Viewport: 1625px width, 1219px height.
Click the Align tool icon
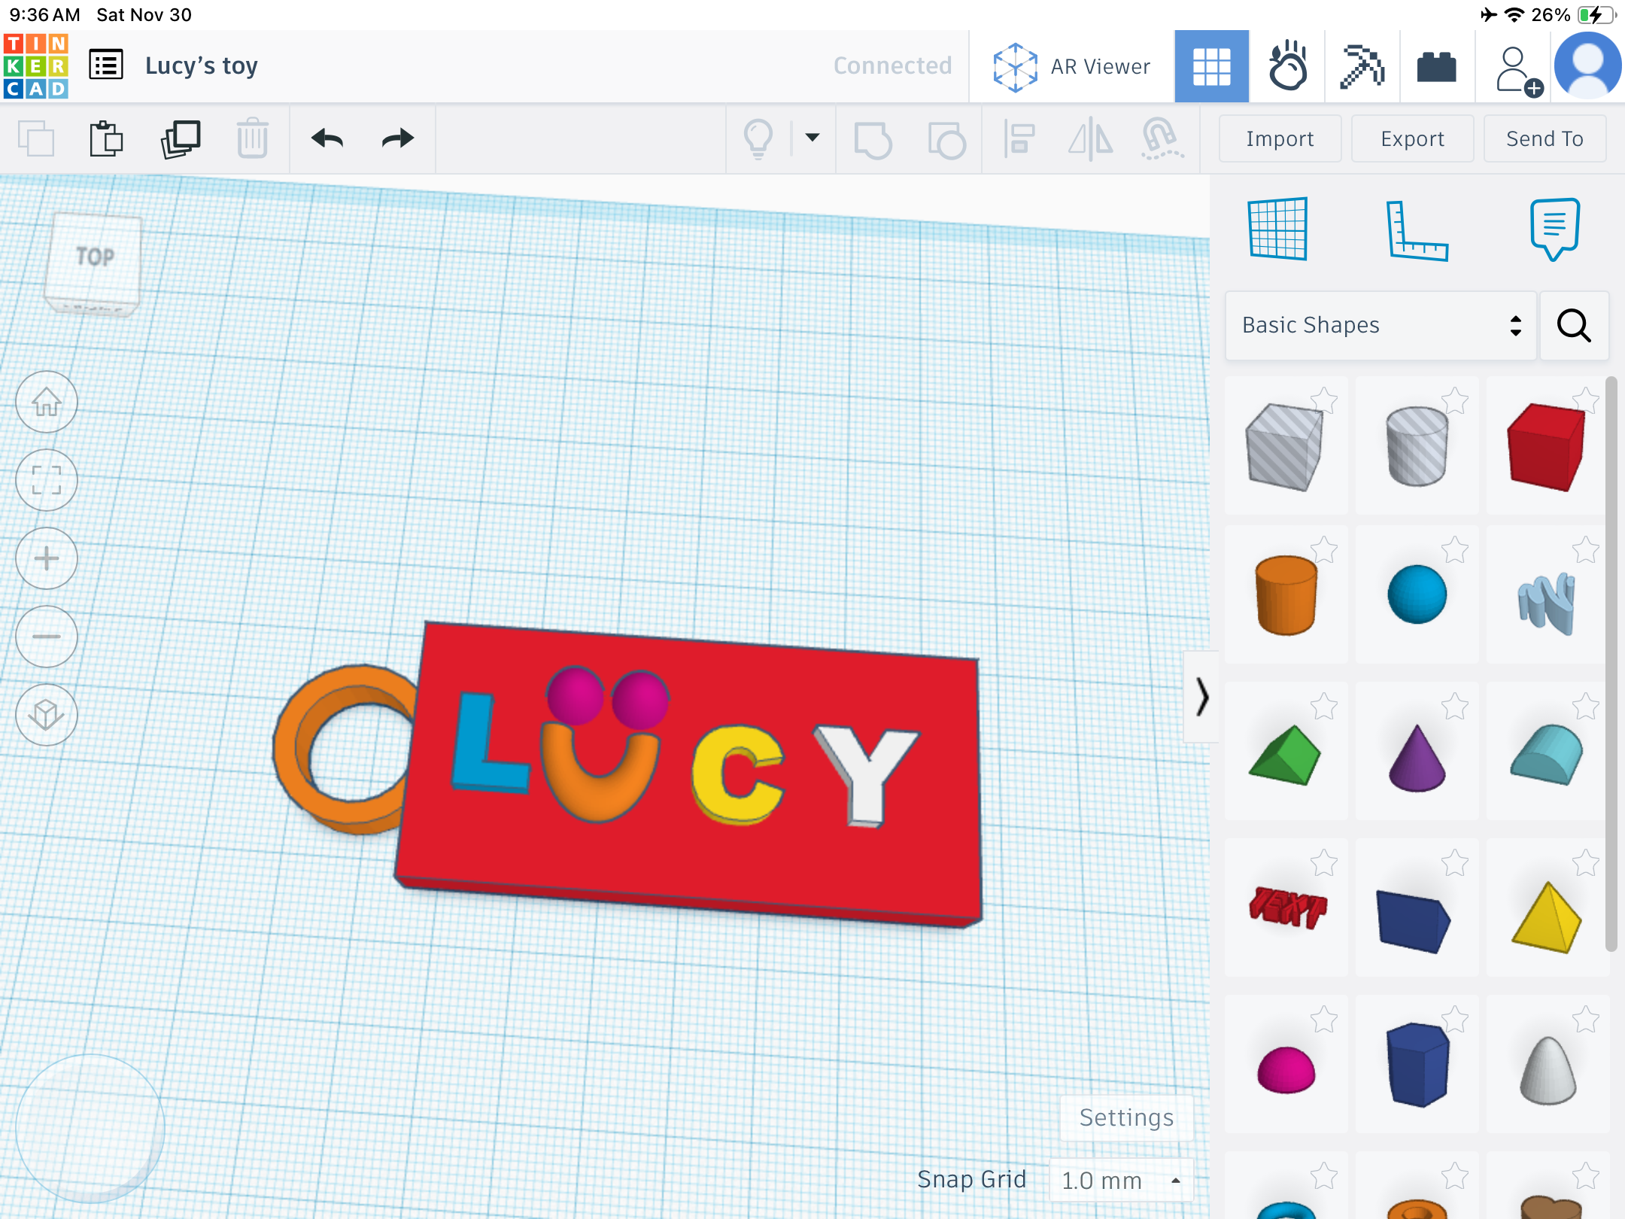pos(1019,138)
